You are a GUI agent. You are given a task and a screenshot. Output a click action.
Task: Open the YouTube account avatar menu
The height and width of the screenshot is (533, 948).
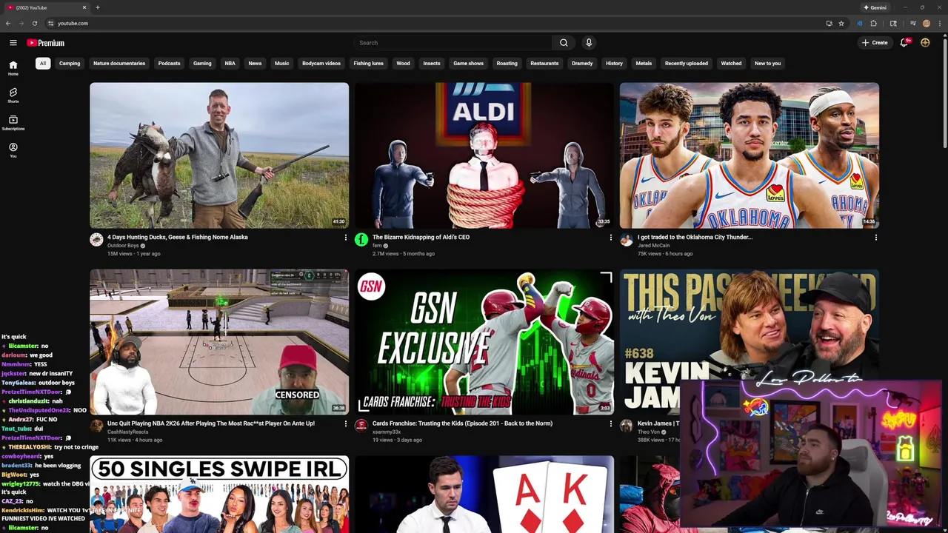pos(925,43)
